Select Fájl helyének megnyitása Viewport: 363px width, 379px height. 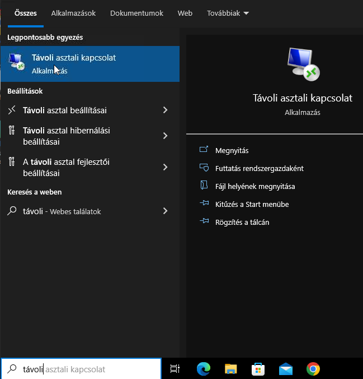254,186
